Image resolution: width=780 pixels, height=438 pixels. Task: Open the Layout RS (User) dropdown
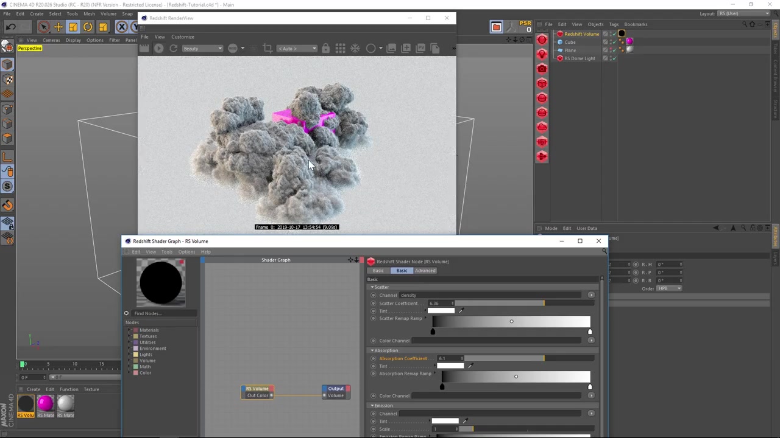tap(743, 13)
